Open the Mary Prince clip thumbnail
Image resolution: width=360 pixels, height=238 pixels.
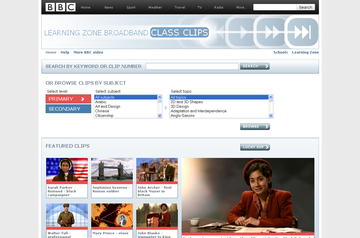(112, 215)
